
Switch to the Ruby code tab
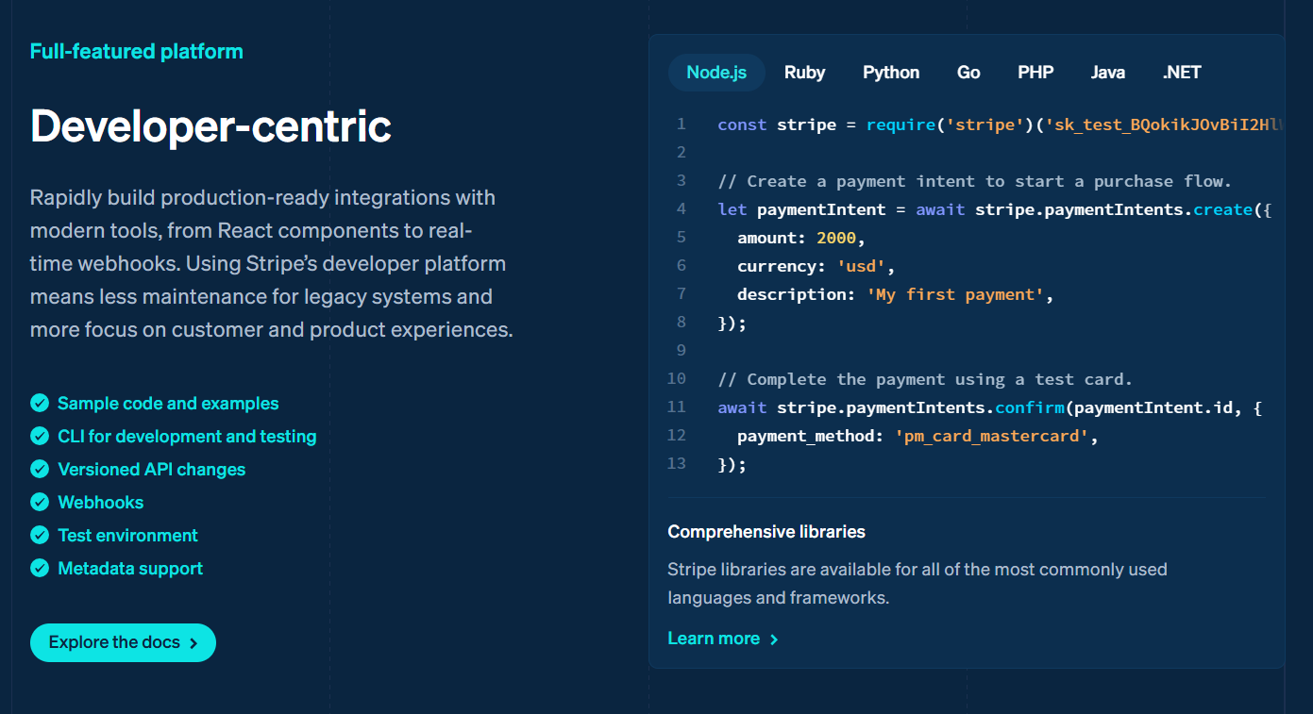coord(804,73)
